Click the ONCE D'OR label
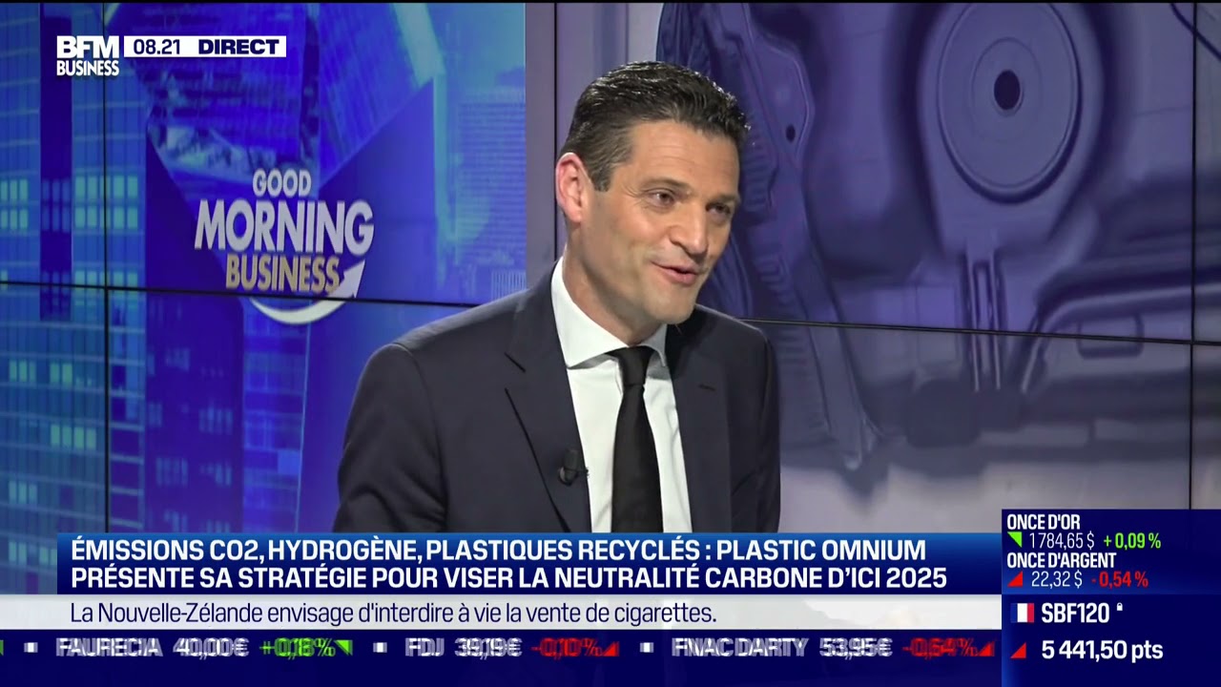 [x=1044, y=522]
